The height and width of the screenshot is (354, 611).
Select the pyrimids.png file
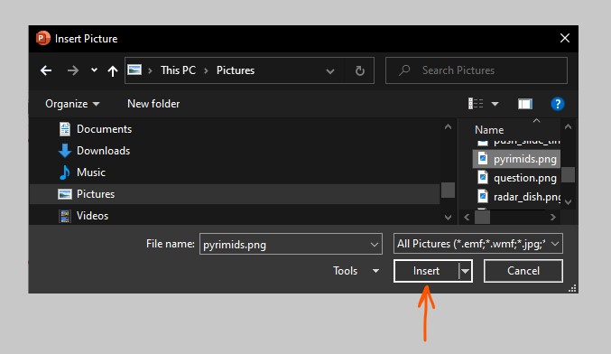[516, 159]
